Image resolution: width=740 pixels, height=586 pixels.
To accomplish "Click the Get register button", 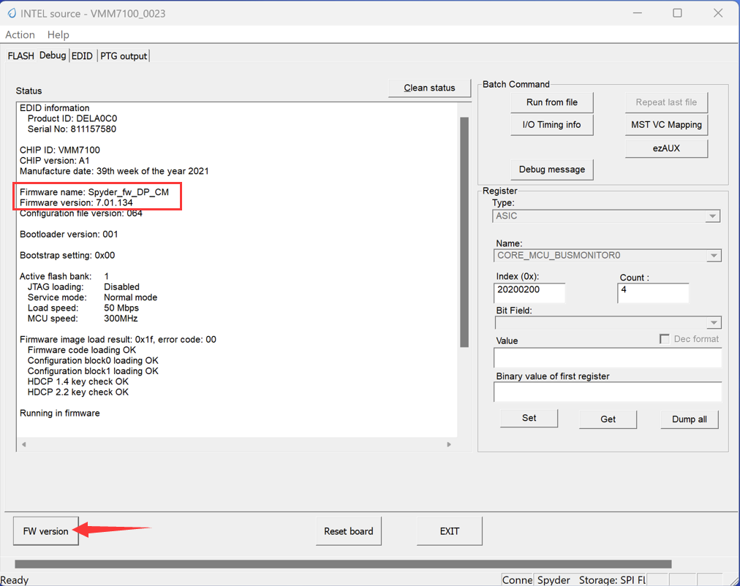I will [x=608, y=419].
